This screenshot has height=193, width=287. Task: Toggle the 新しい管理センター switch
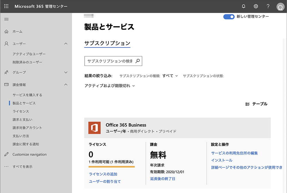pos(229,17)
